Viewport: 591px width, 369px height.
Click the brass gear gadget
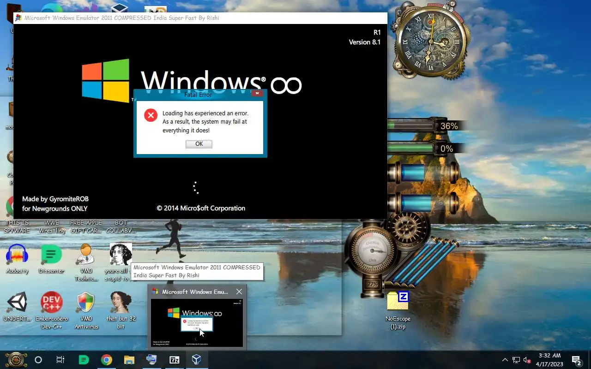(408, 229)
